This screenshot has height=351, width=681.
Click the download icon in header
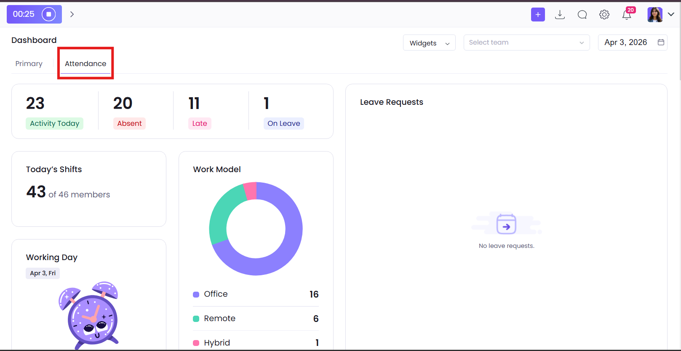coord(560,15)
